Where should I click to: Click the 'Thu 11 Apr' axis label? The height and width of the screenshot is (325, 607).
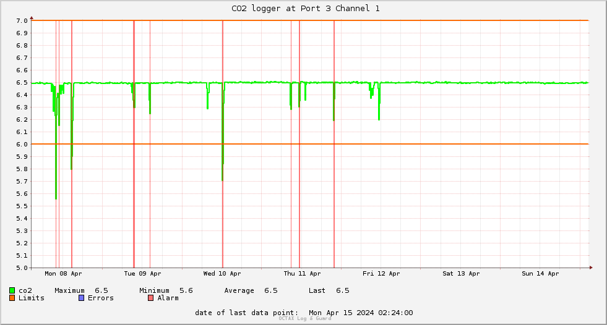[x=302, y=274]
